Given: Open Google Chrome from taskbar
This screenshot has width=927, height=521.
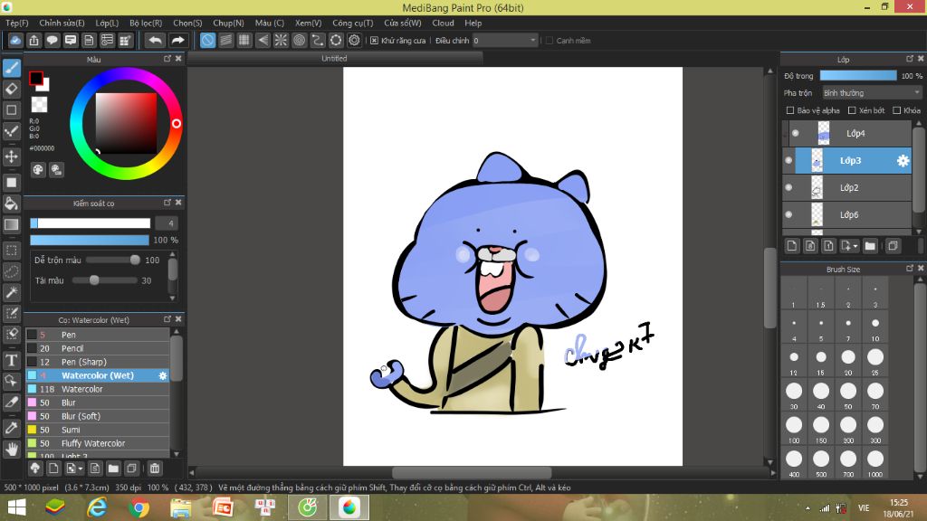Looking at the screenshot, I should [x=139, y=508].
